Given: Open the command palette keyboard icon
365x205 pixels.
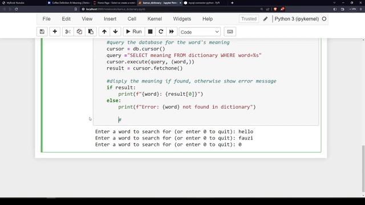Looking at the screenshot, I should 230,32.
